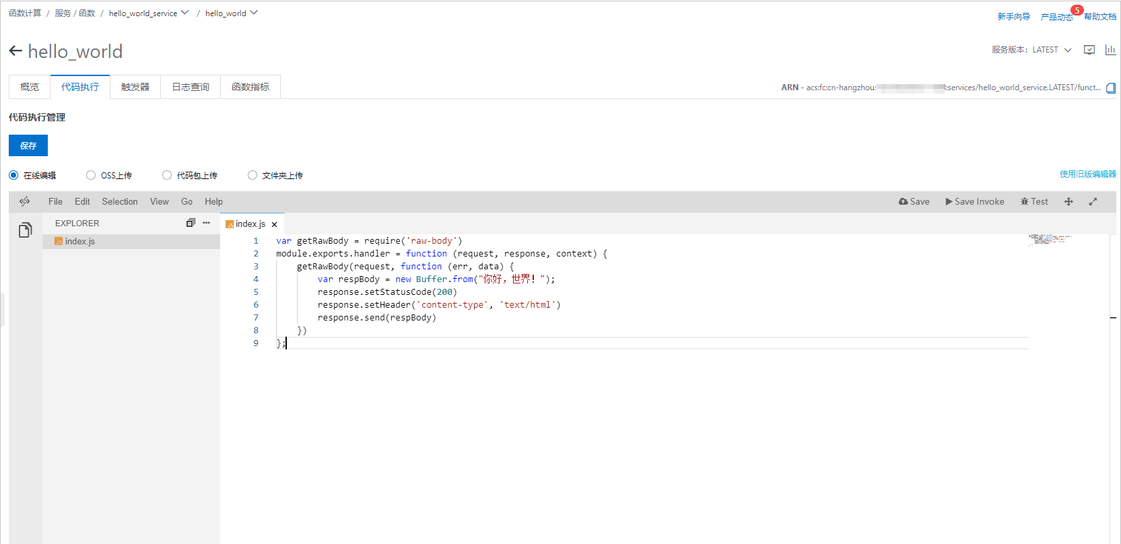Switch to the 函数指标 tab
The image size is (1121, 544).
point(250,87)
